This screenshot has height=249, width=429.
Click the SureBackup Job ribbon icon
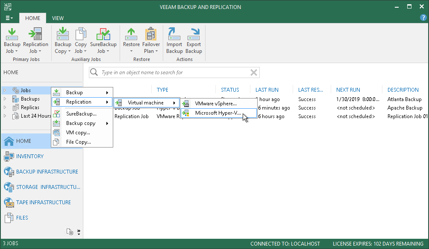pyautogui.click(x=103, y=34)
